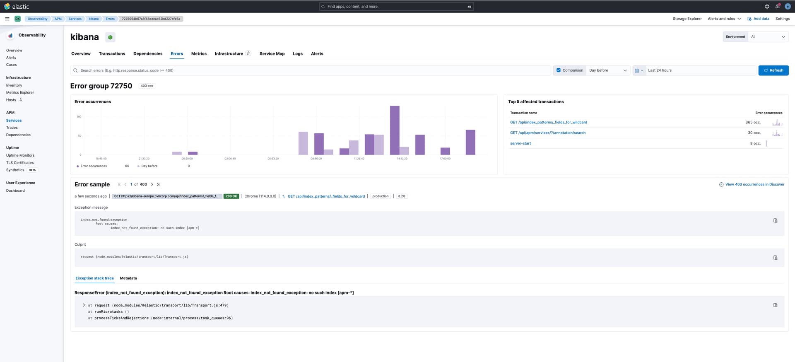Focus the Find apps, content search field

[x=396, y=7]
